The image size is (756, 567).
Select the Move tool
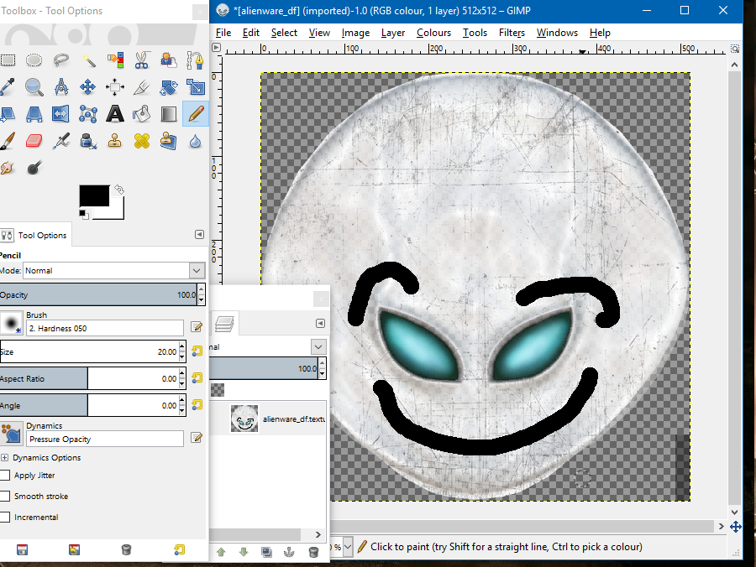click(88, 87)
